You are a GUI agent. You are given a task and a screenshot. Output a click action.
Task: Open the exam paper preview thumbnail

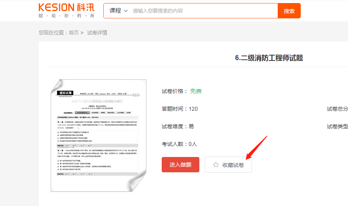[98, 135]
